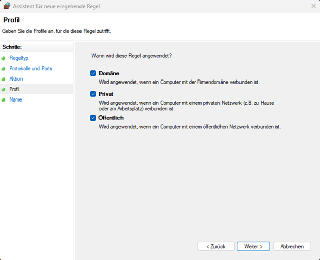Click the title bar text 'Assistent für neue eingehende Regel'
The width and height of the screenshot is (320, 260).
pyautogui.click(x=56, y=6)
